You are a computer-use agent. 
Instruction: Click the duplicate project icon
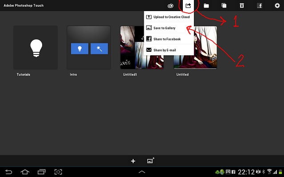(224, 6)
